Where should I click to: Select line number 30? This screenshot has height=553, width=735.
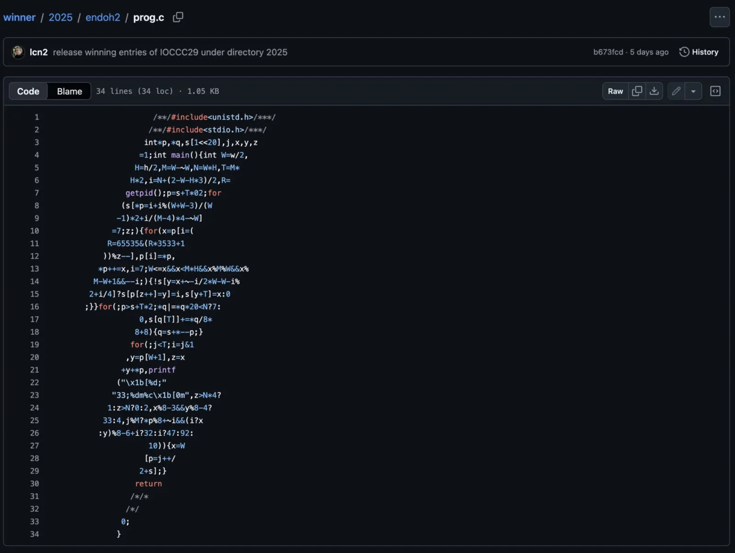34,484
